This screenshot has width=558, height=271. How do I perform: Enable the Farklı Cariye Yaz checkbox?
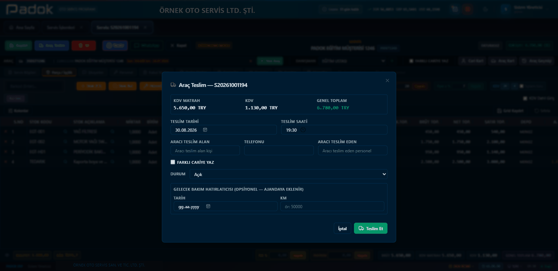click(x=173, y=162)
